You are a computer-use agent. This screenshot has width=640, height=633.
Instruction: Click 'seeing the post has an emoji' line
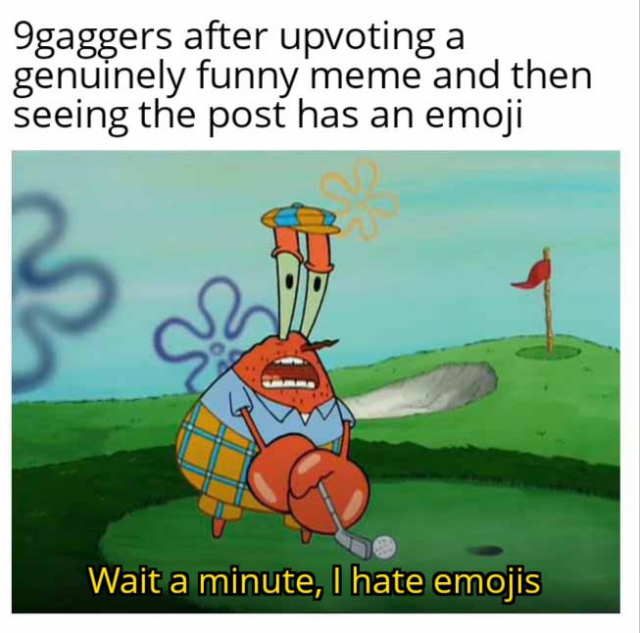(x=268, y=115)
